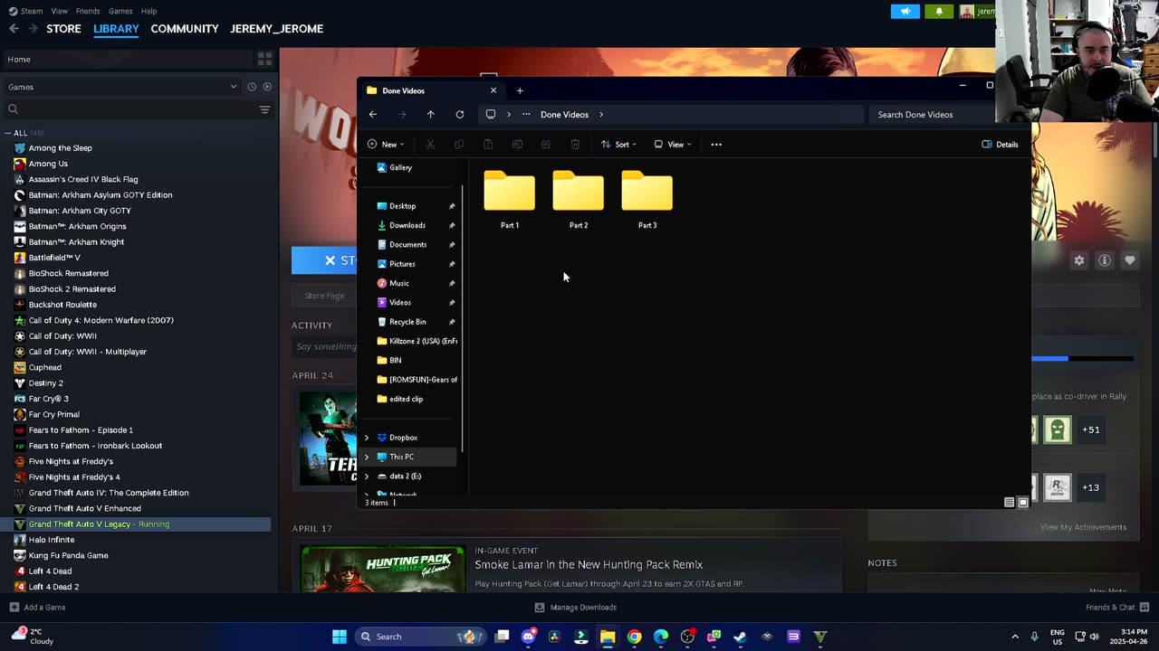Open the View menu in Steam menu bar
This screenshot has width=1159, height=651.
[59, 11]
